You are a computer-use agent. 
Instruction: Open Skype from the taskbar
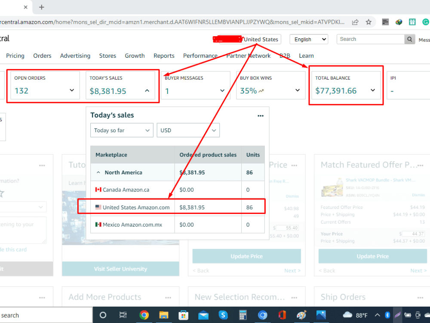[223, 315]
